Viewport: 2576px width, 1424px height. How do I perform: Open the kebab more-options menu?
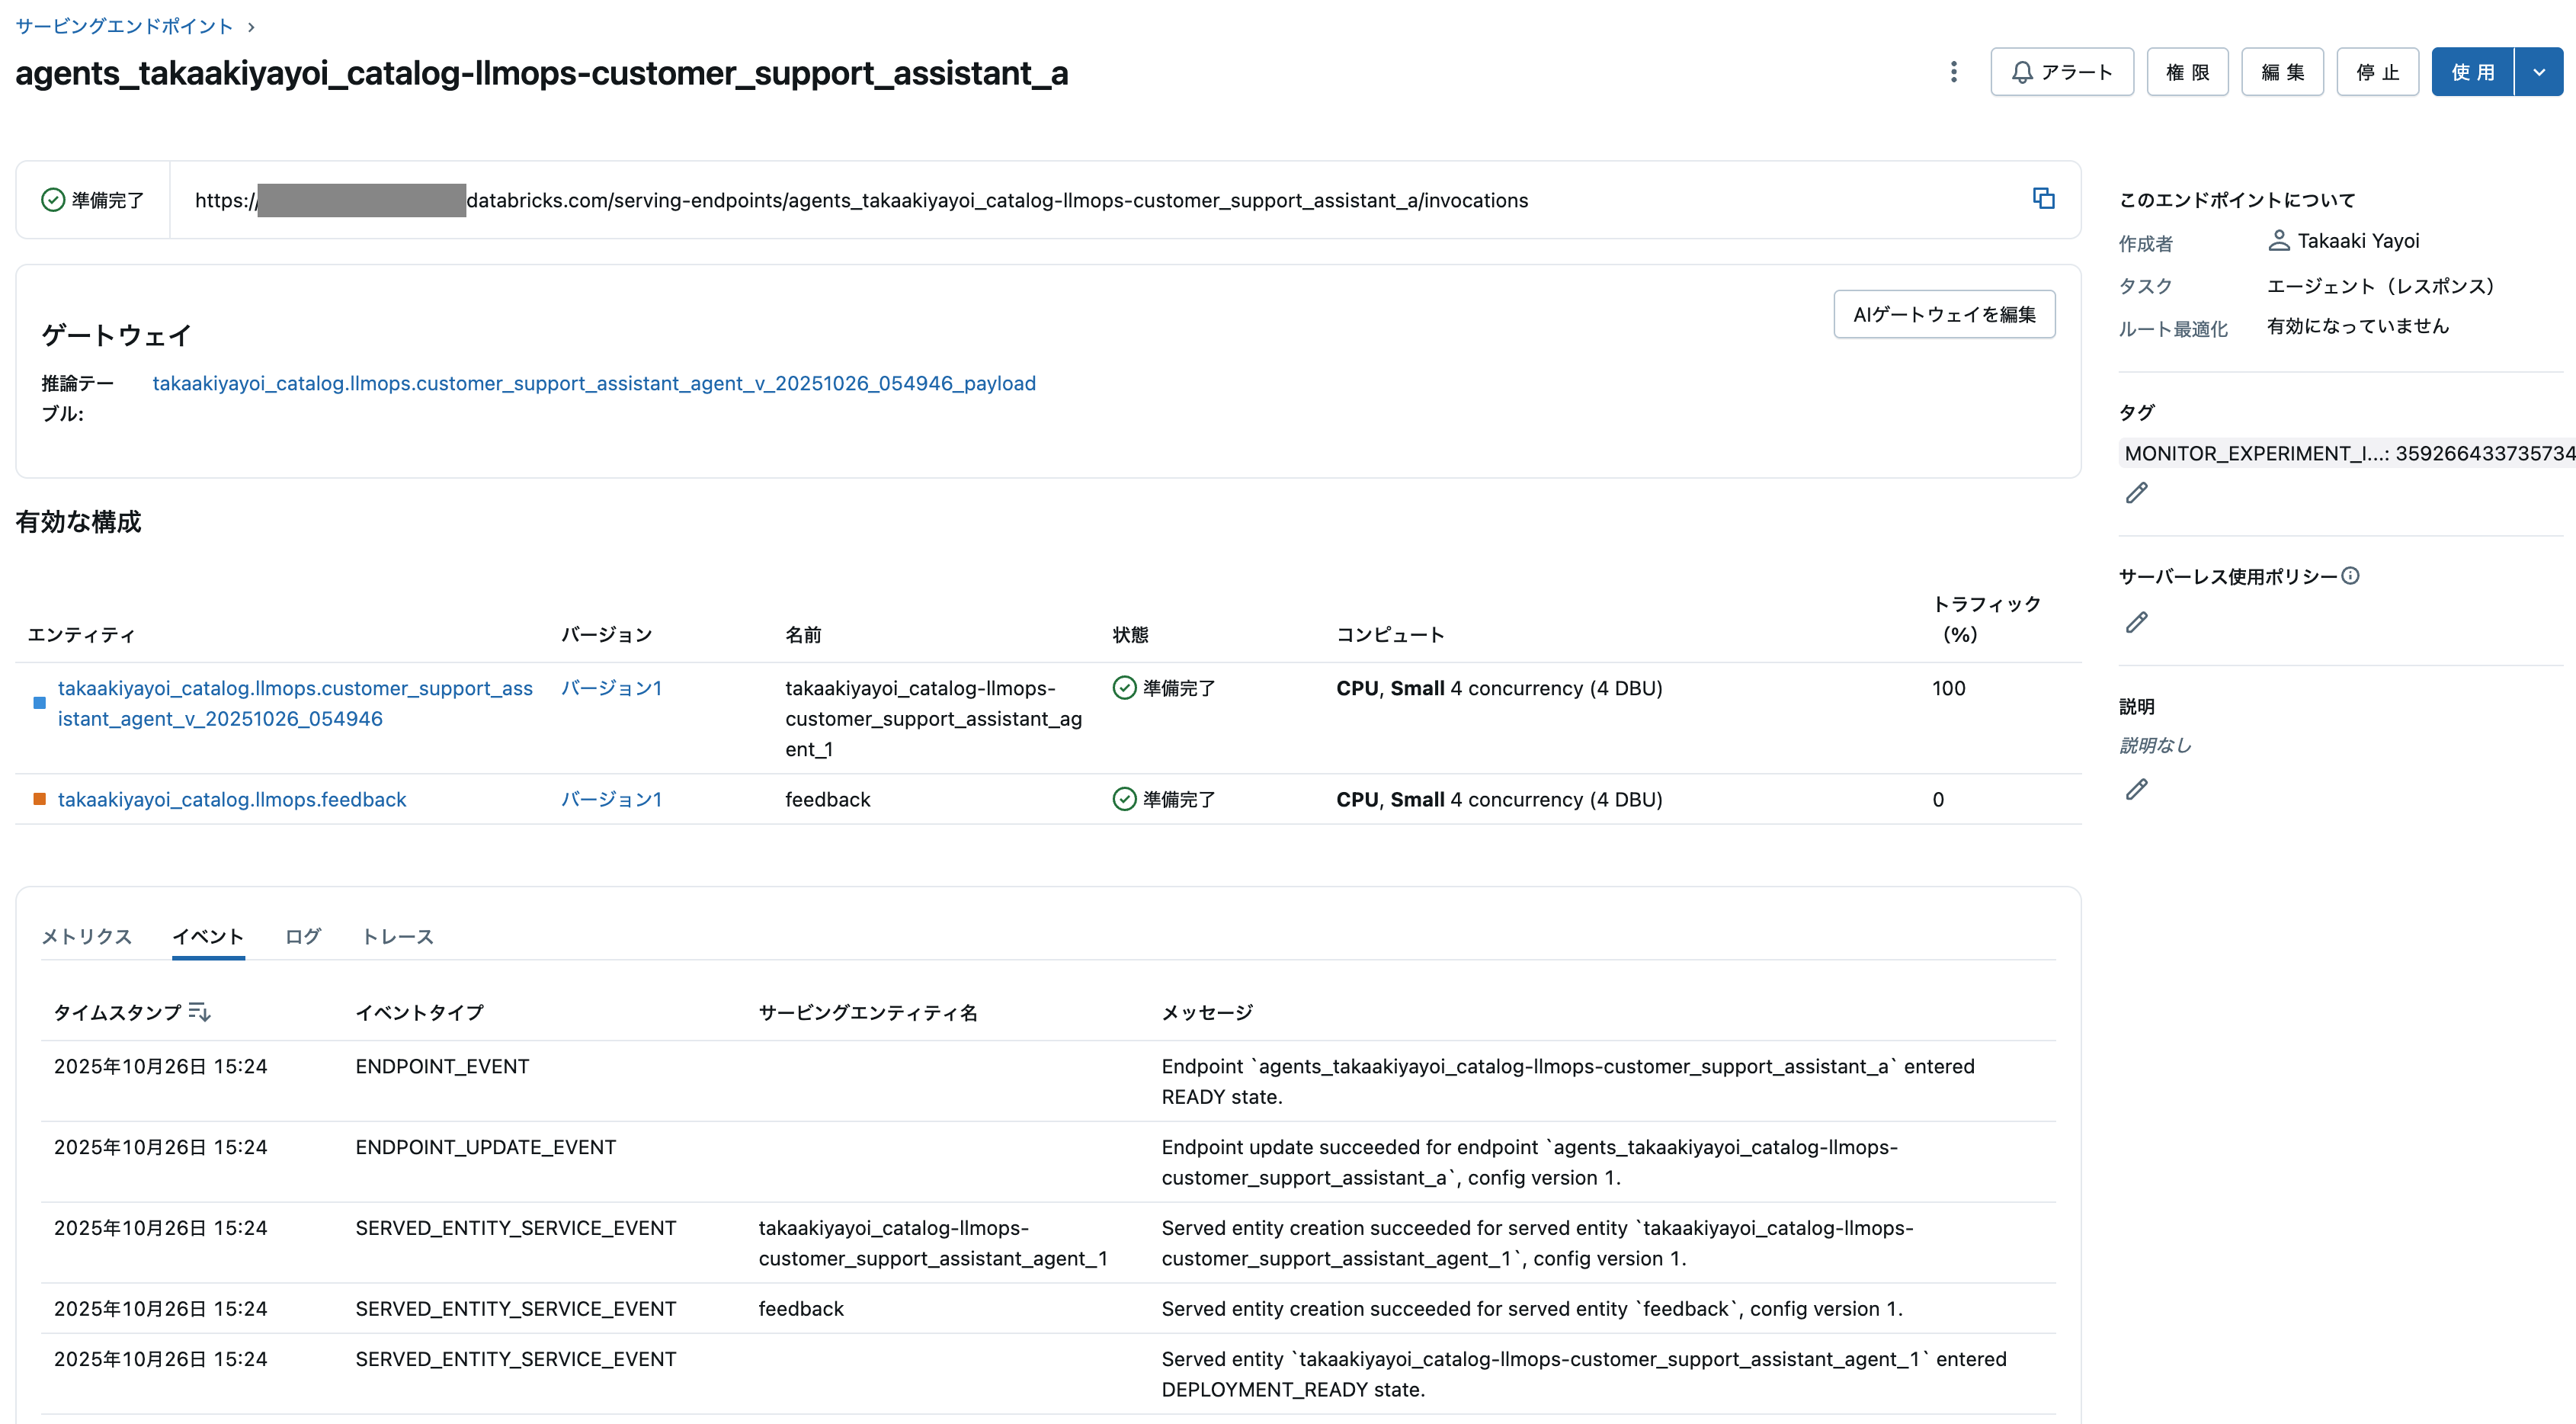(x=1953, y=72)
